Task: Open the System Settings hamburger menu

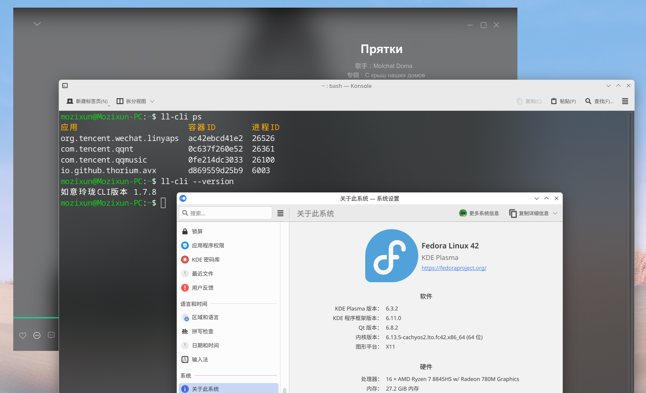Action: click(280, 213)
